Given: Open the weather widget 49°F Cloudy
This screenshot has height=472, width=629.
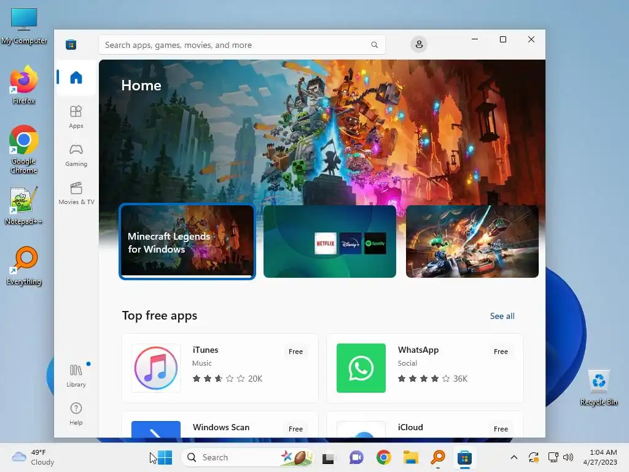Looking at the screenshot, I should [x=33, y=457].
